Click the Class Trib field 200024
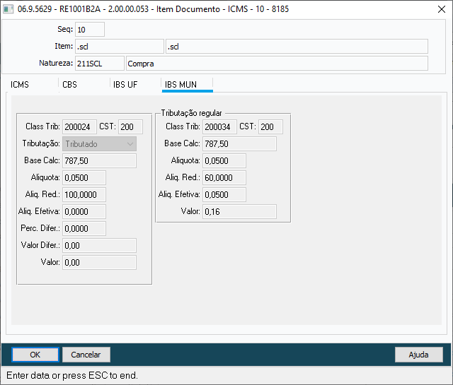The width and height of the screenshot is (453, 385). tap(79, 127)
